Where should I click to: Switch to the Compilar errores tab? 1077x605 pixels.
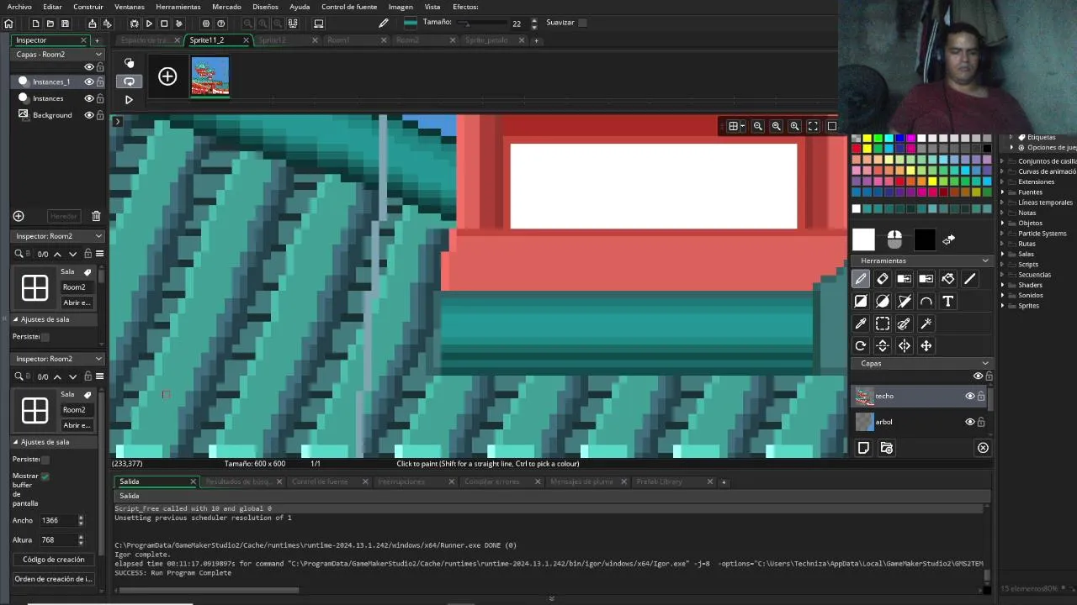click(492, 481)
